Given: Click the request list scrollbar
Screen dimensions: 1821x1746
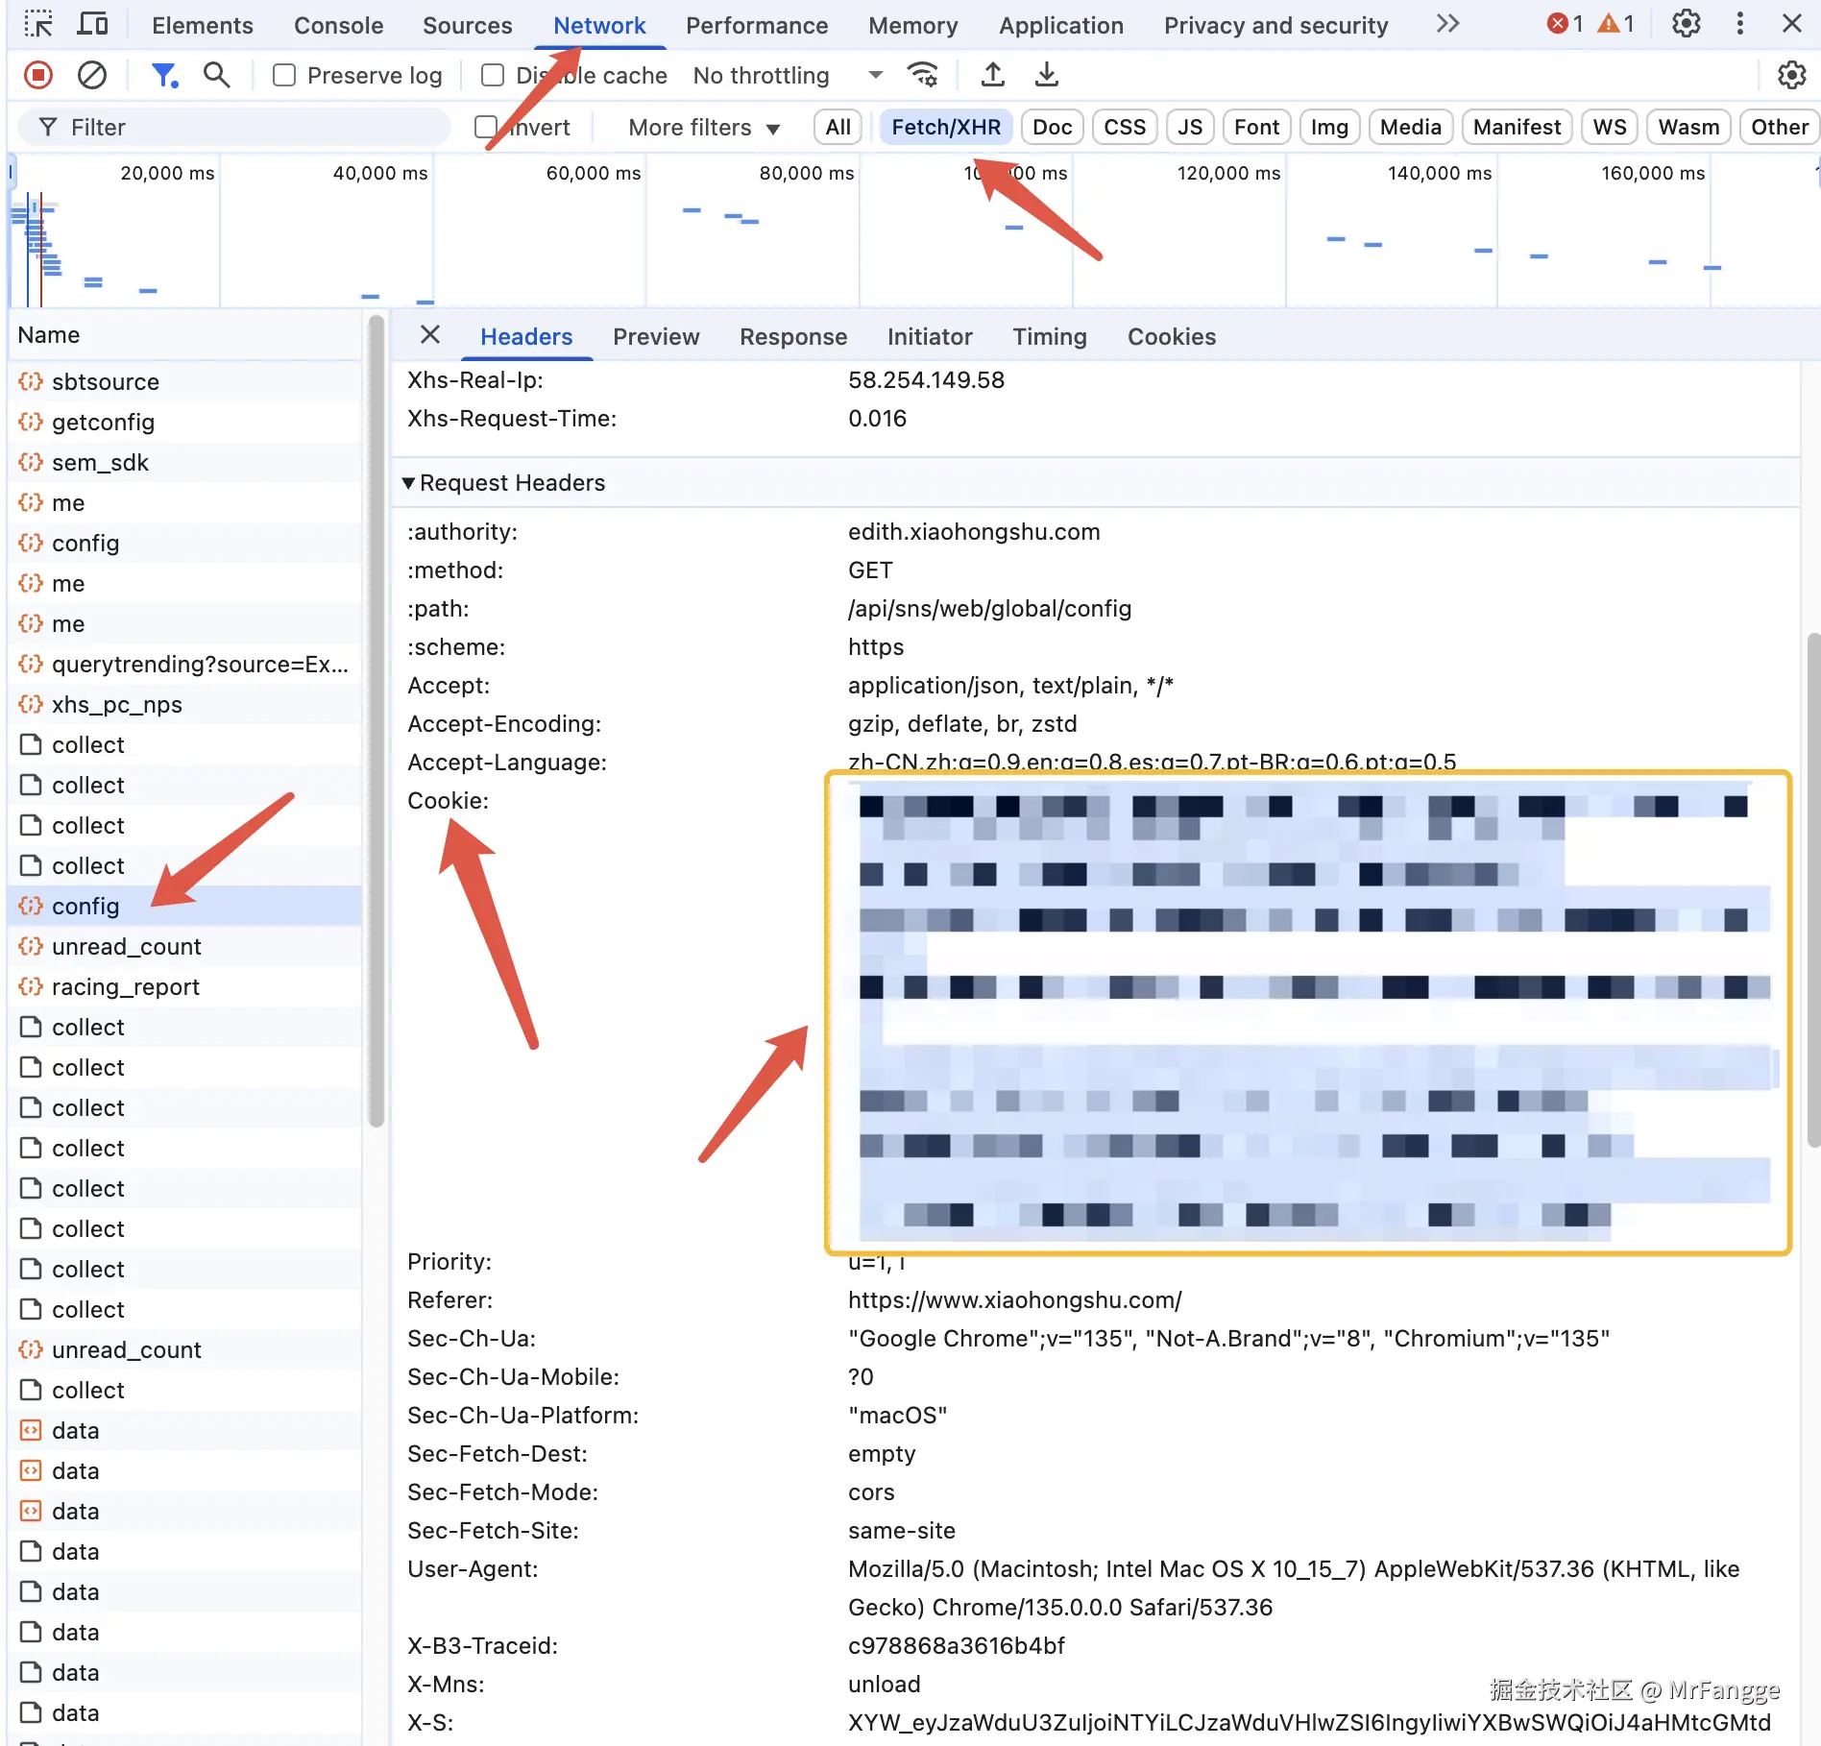Looking at the screenshot, I should pyautogui.click(x=376, y=720).
